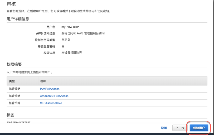This screenshot has height=135, width=214.
Task: Click the 用户详细信息 section heading
Action: (x=18, y=19)
